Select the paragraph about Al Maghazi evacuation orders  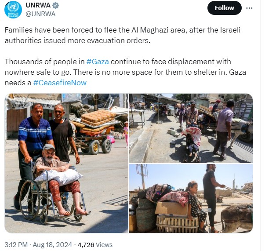123,35
